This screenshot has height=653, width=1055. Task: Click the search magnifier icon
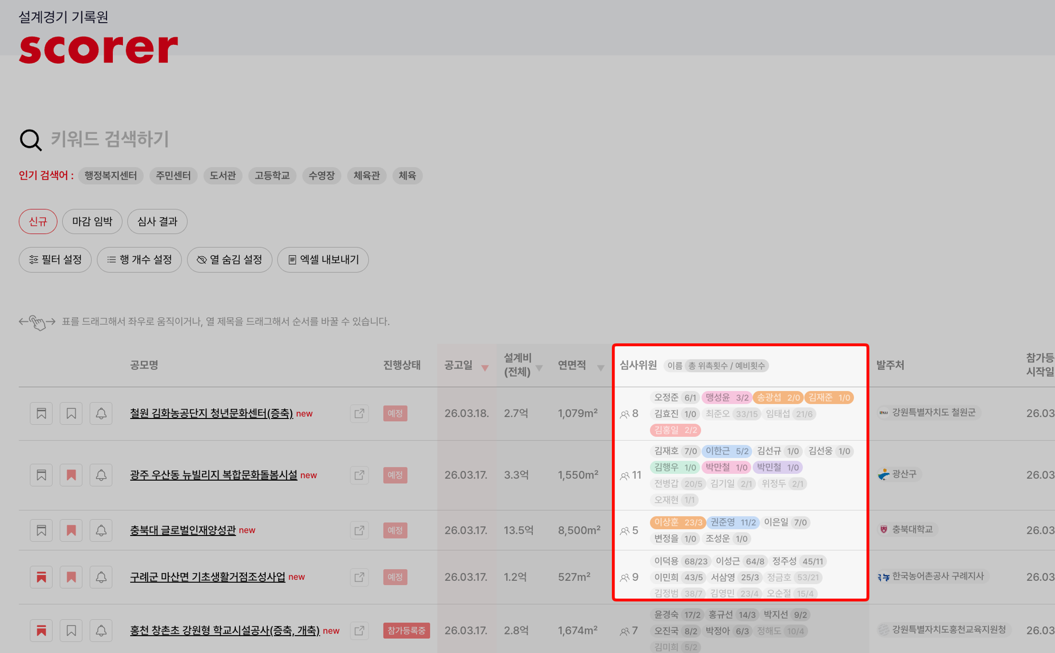tap(31, 140)
